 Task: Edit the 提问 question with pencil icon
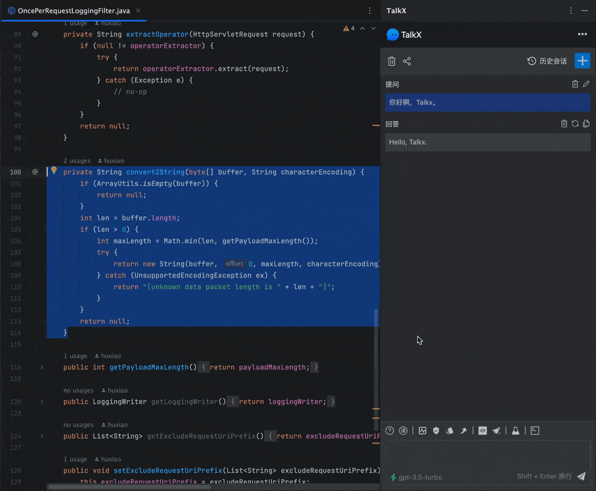(586, 84)
